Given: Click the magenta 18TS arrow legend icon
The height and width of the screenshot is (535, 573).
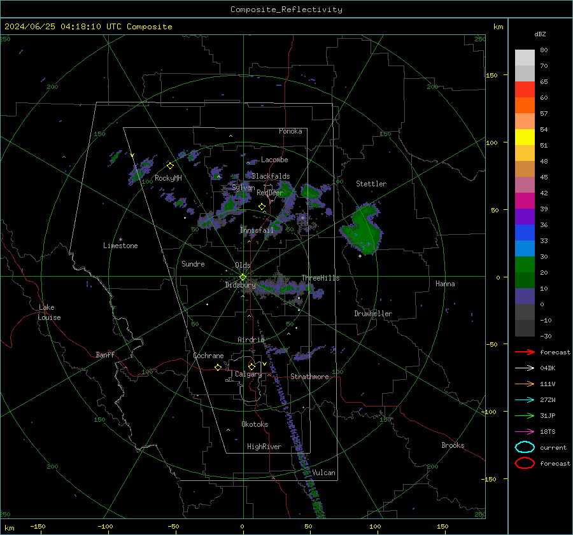Looking at the screenshot, I should tap(525, 432).
